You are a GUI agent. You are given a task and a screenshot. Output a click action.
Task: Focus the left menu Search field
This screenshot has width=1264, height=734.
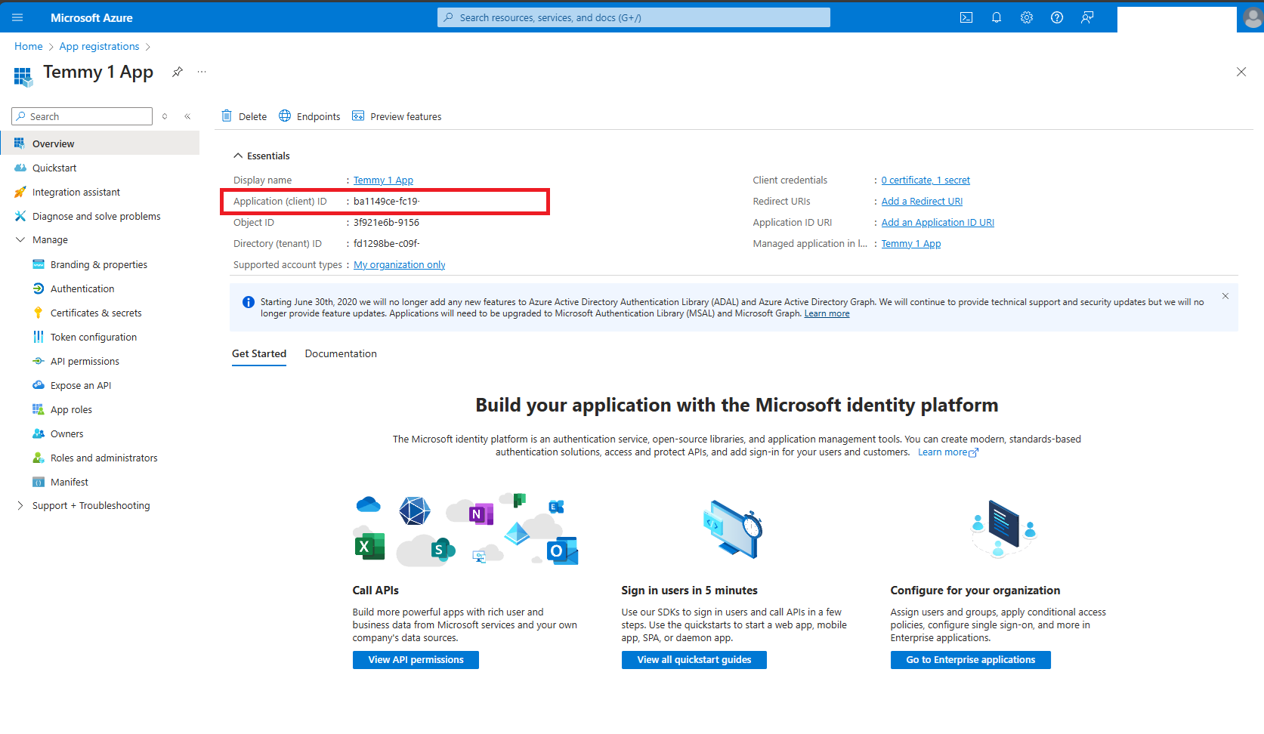coord(82,116)
